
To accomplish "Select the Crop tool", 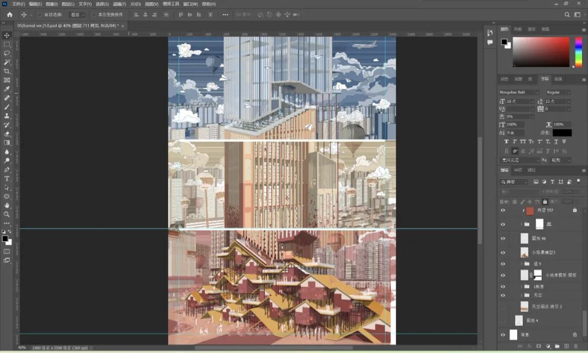I will coord(7,71).
